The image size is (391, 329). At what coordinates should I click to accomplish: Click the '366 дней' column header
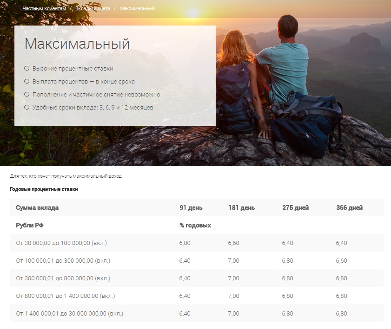point(349,208)
